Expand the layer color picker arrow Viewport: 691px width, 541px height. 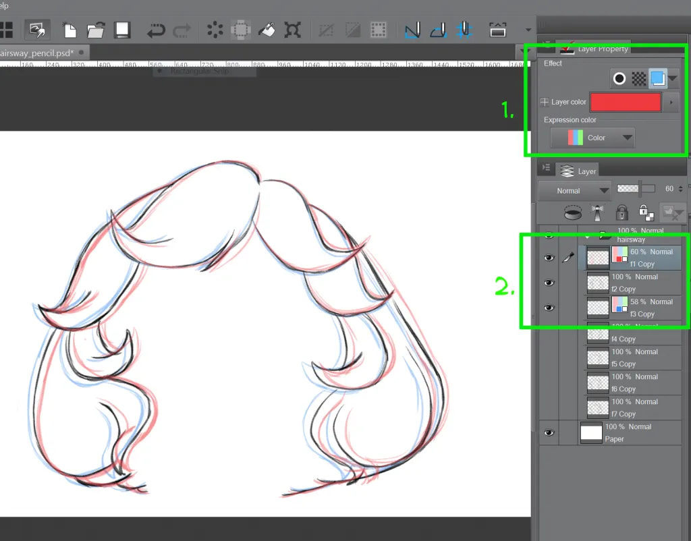click(x=671, y=102)
